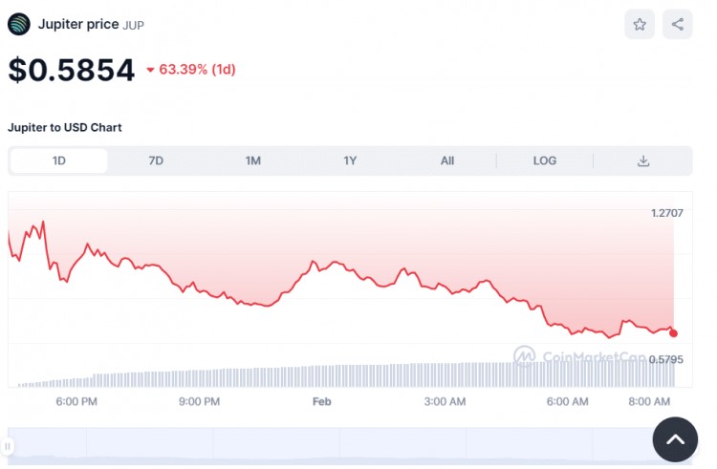The width and height of the screenshot is (717, 469).
Task: Click the JUP ticker symbol
Action: pyautogui.click(x=134, y=25)
